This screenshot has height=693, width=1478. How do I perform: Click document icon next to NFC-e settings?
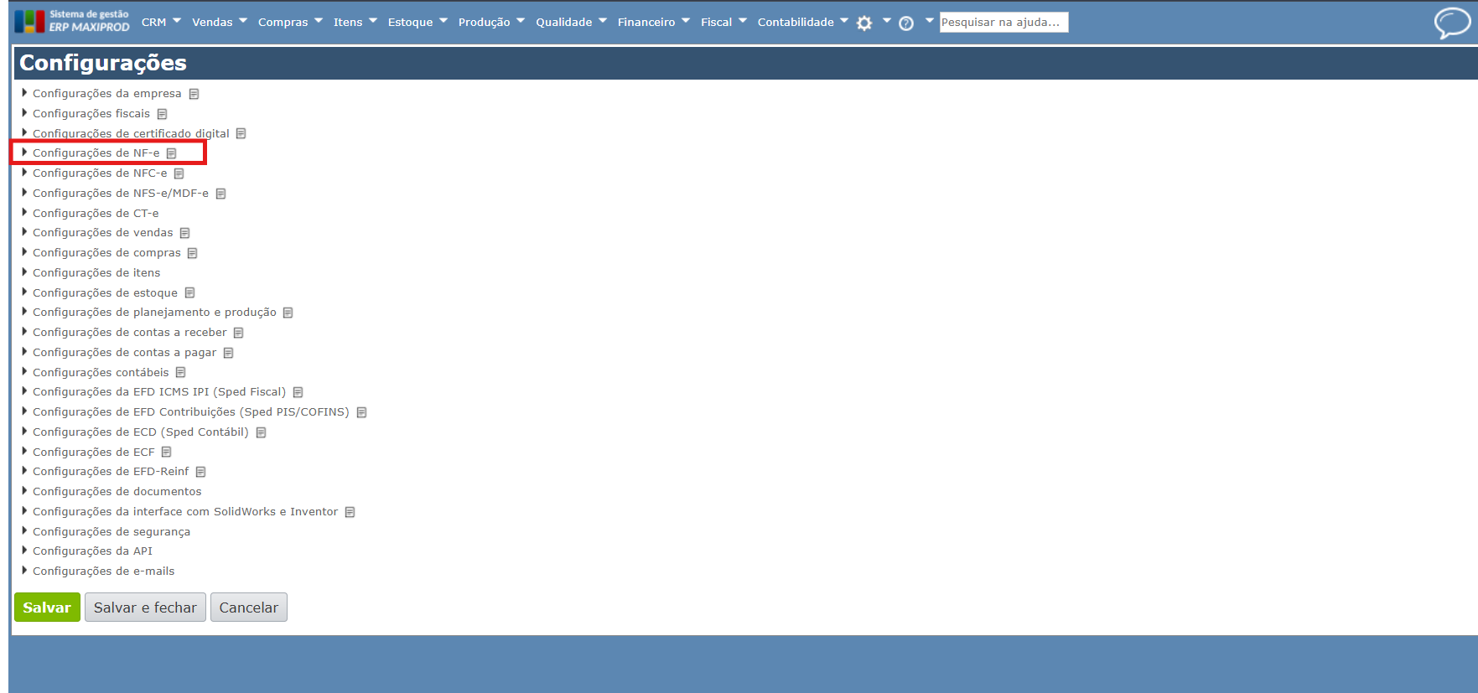pyautogui.click(x=179, y=173)
